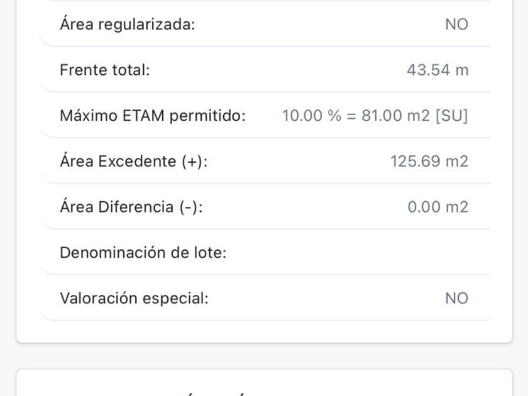528x396 pixels.
Task: Click the "Área Diferencia (-):" label
Action: [131, 207]
